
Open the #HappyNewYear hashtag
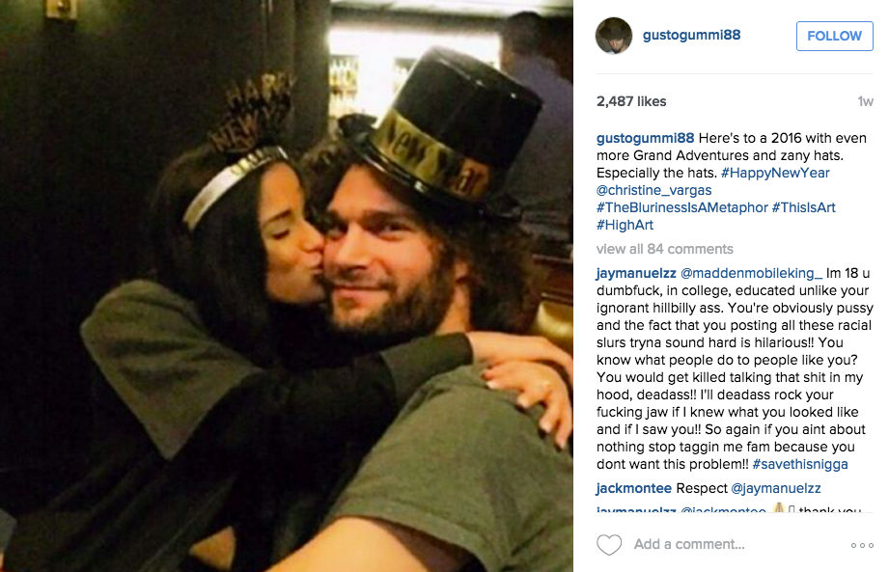[775, 173]
